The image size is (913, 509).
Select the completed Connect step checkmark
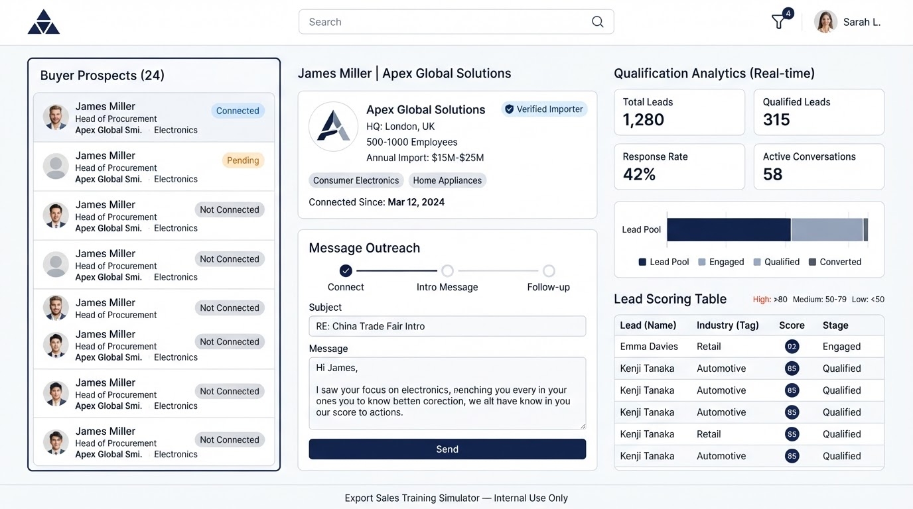[x=346, y=270]
